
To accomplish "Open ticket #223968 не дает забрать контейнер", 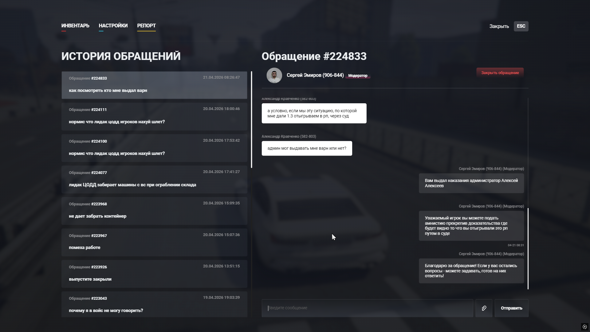I will click(x=154, y=211).
